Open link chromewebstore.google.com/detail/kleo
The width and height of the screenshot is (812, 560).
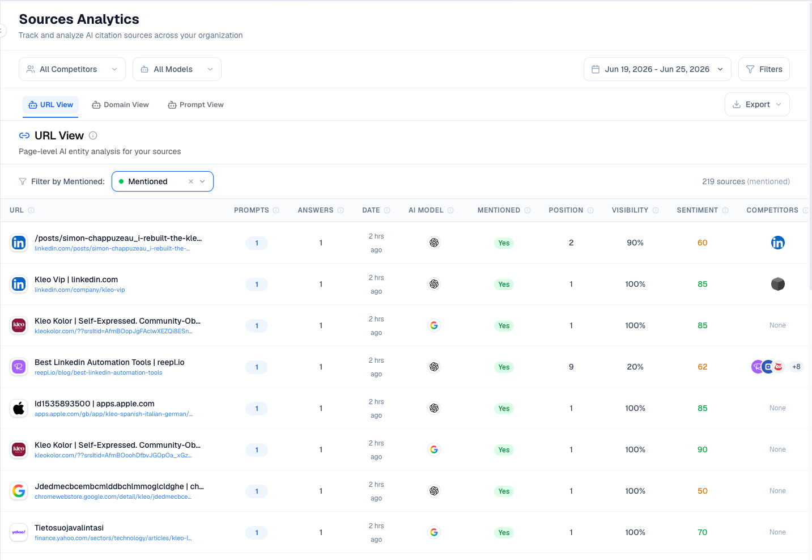coord(113,497)
